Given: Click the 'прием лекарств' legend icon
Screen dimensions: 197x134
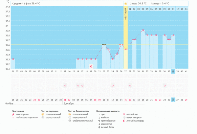Looking at the screenshot, I should click(124, 117).
